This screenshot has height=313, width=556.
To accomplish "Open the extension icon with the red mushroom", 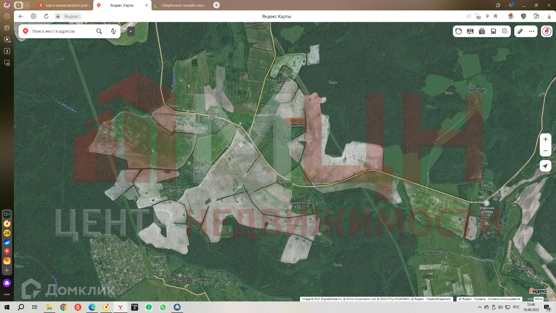I will (511, 16).
